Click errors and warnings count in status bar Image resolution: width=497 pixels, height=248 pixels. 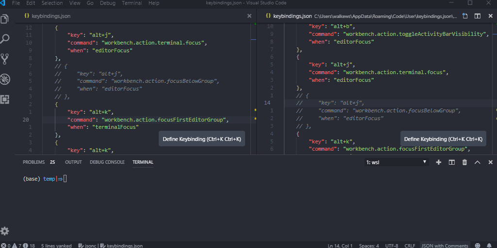18,246
